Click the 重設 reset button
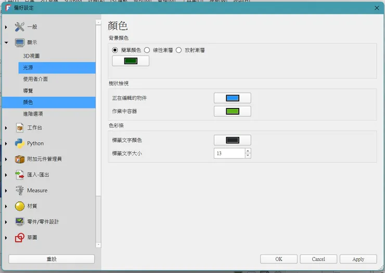Viewport: 385px width, 273px height. (x=52, y=259)
